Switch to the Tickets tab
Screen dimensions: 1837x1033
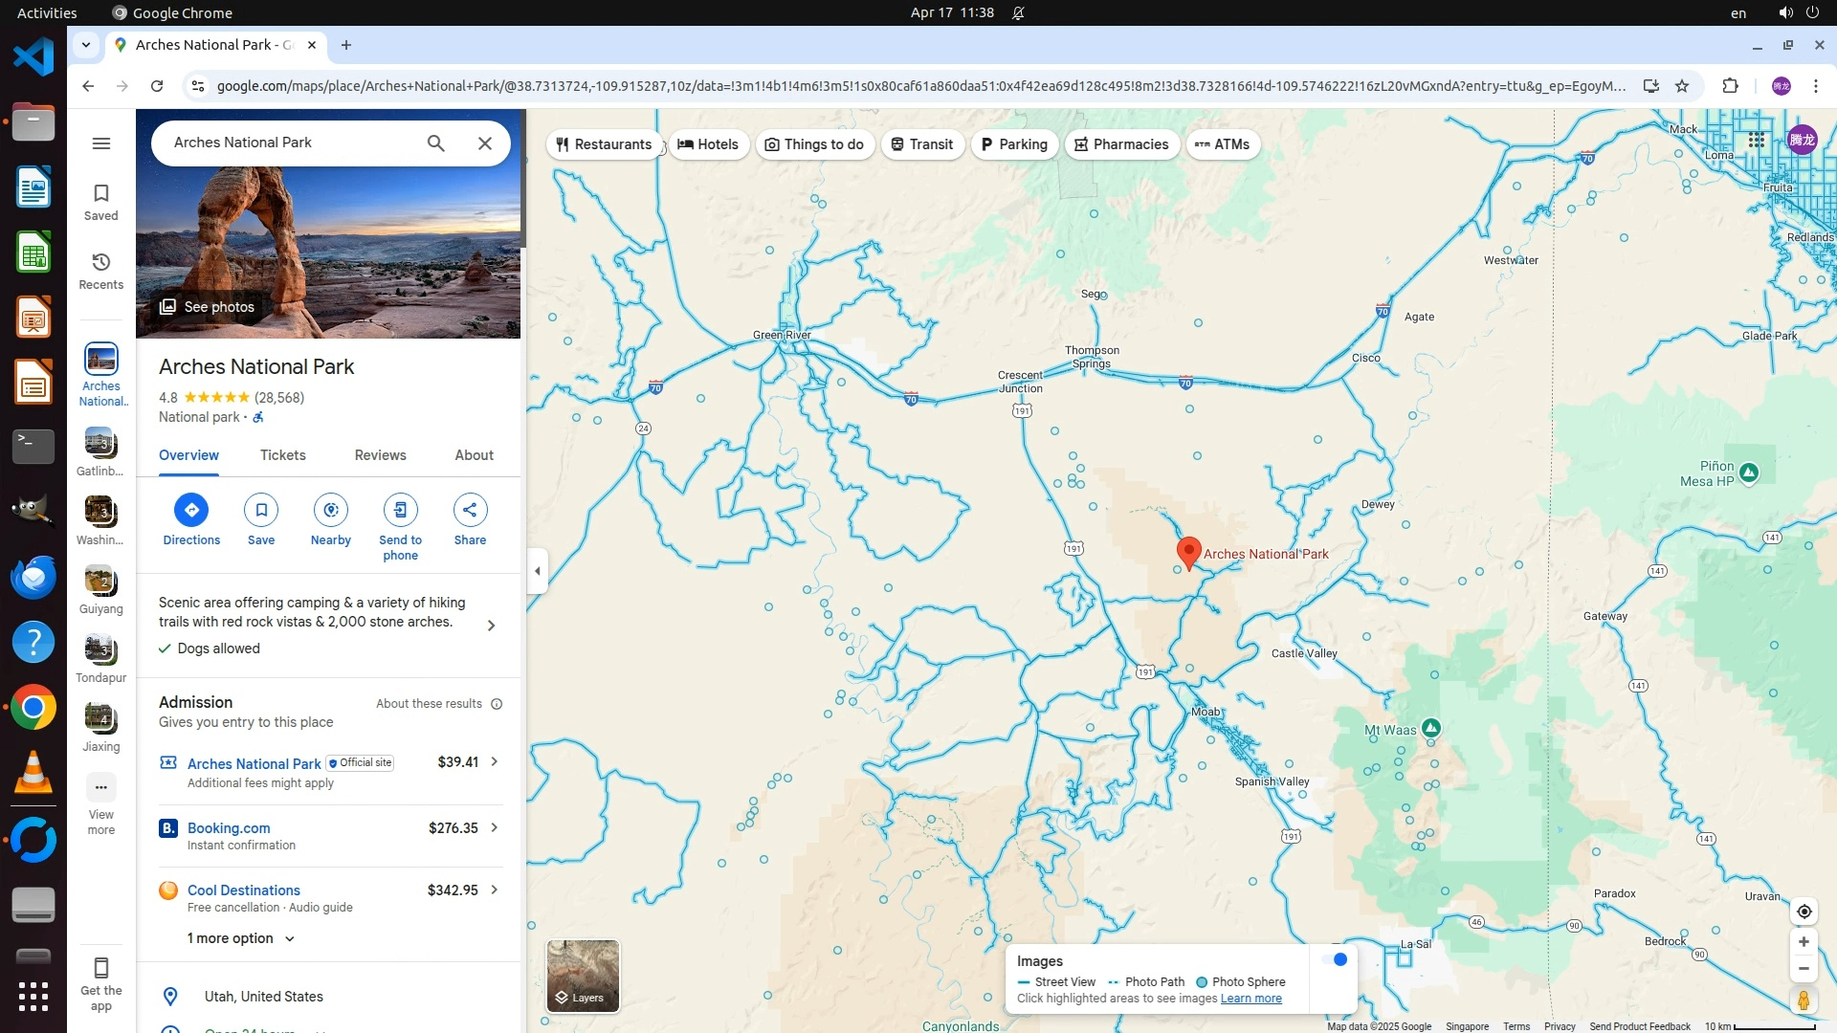pyautogui.click(x=282, y=455)
